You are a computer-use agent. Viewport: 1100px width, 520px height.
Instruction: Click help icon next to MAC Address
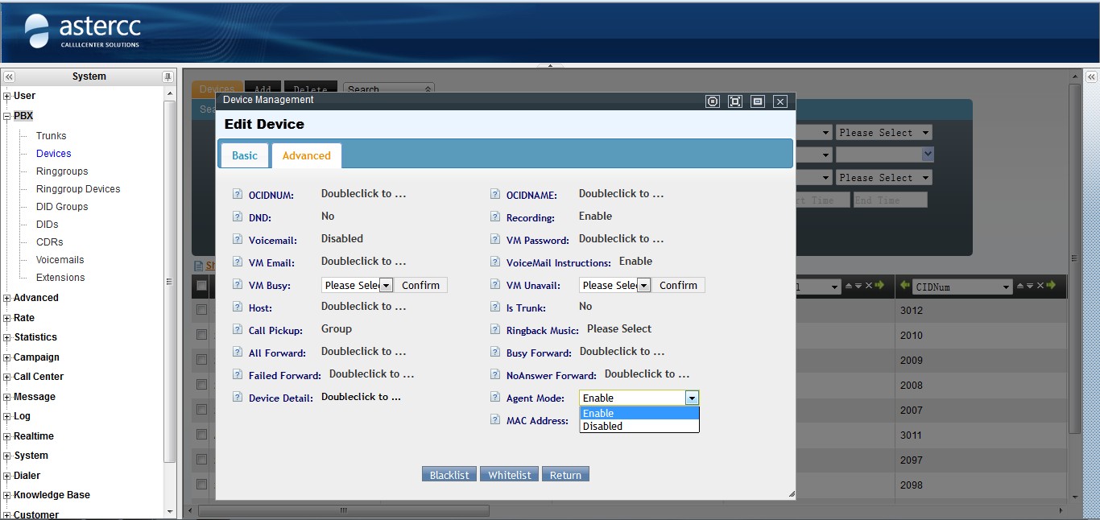coord(495,420)
